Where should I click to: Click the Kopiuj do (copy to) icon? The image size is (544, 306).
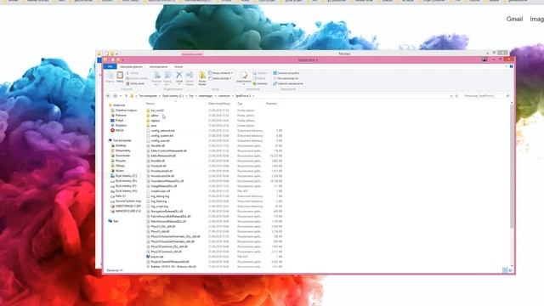click(167, 76)
